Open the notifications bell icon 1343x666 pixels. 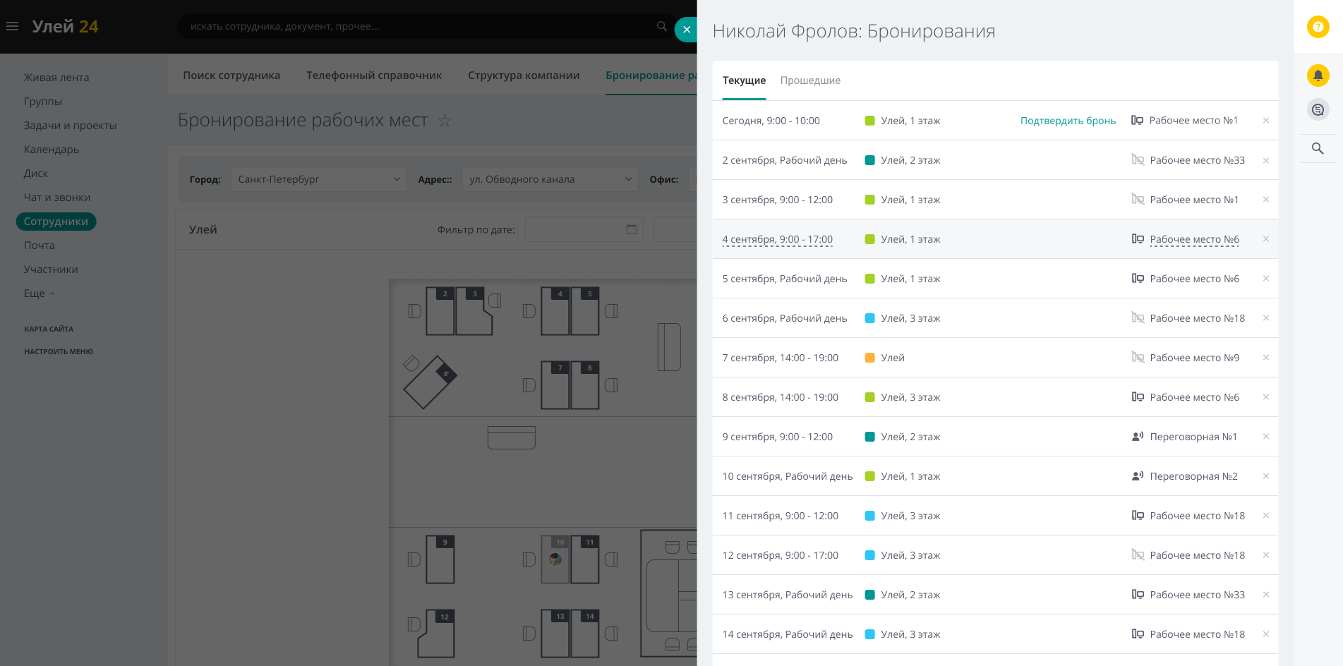[x=1318, y=75]
